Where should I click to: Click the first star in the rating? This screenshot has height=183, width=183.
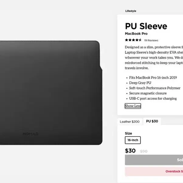[x=126, y=40]
